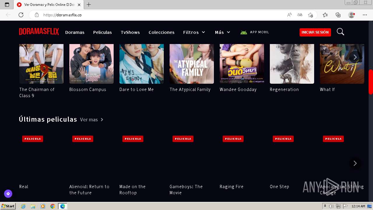Image resolution: width=373 pixels, height=210 pixels.
Task: Select the Blossom Campus poster
Action: (x=92, y=64)
